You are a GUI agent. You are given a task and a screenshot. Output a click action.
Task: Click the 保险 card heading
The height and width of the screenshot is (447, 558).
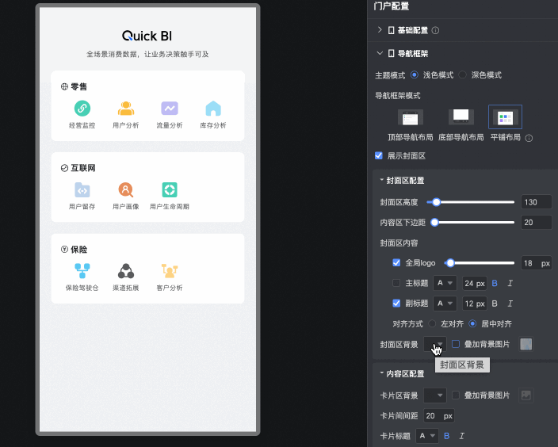(x=78, y=250)
